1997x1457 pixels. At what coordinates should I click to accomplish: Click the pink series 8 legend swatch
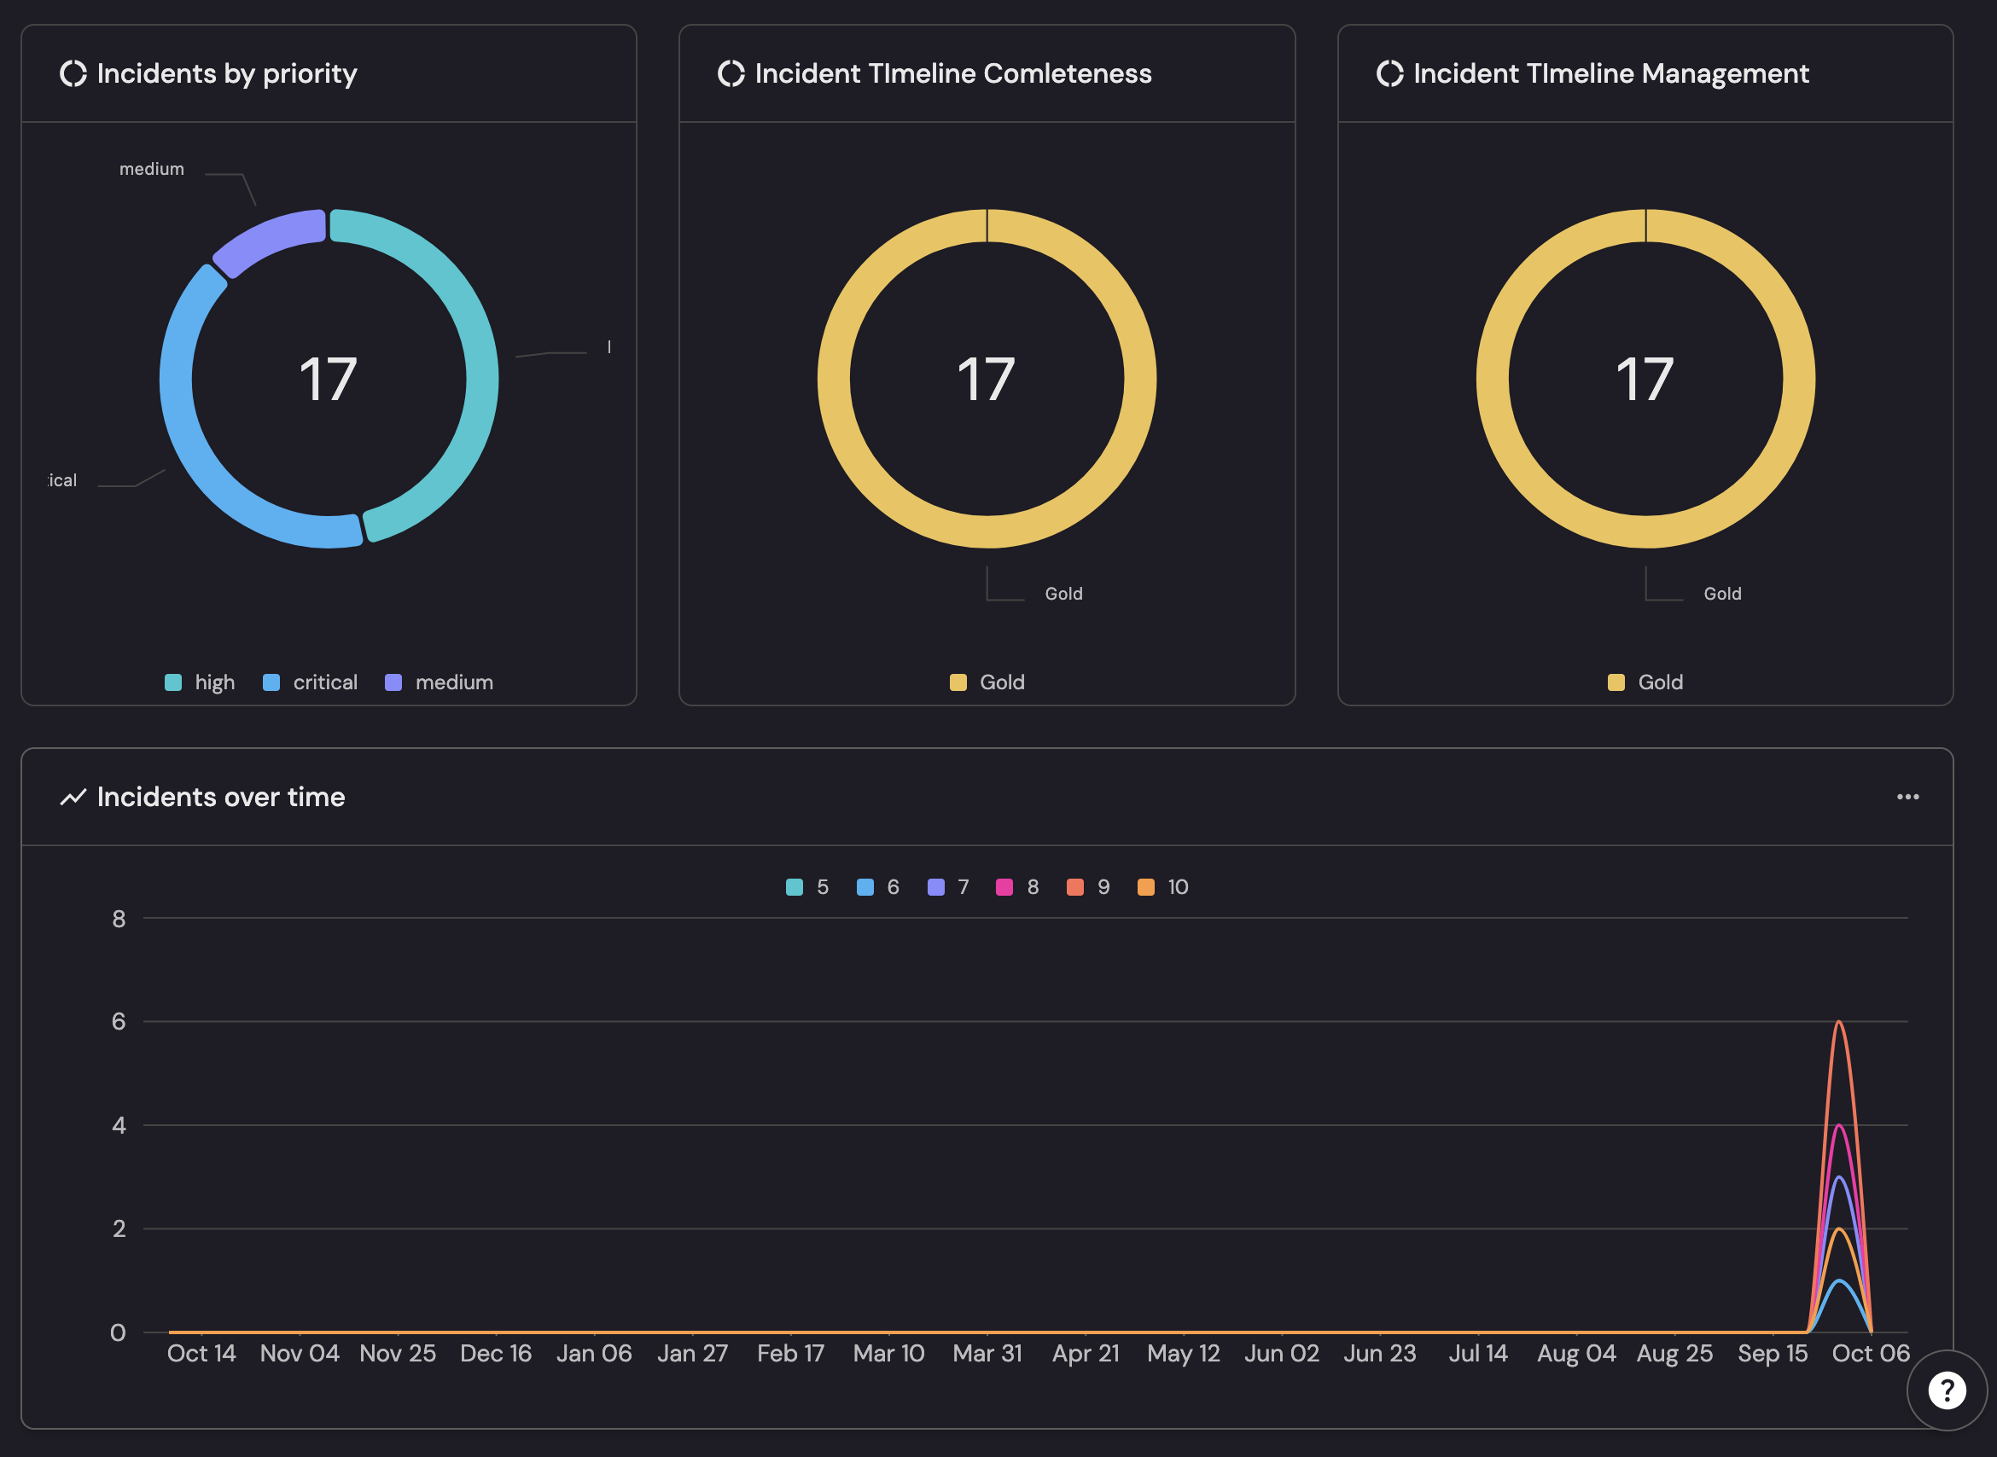click(1004, 886)
